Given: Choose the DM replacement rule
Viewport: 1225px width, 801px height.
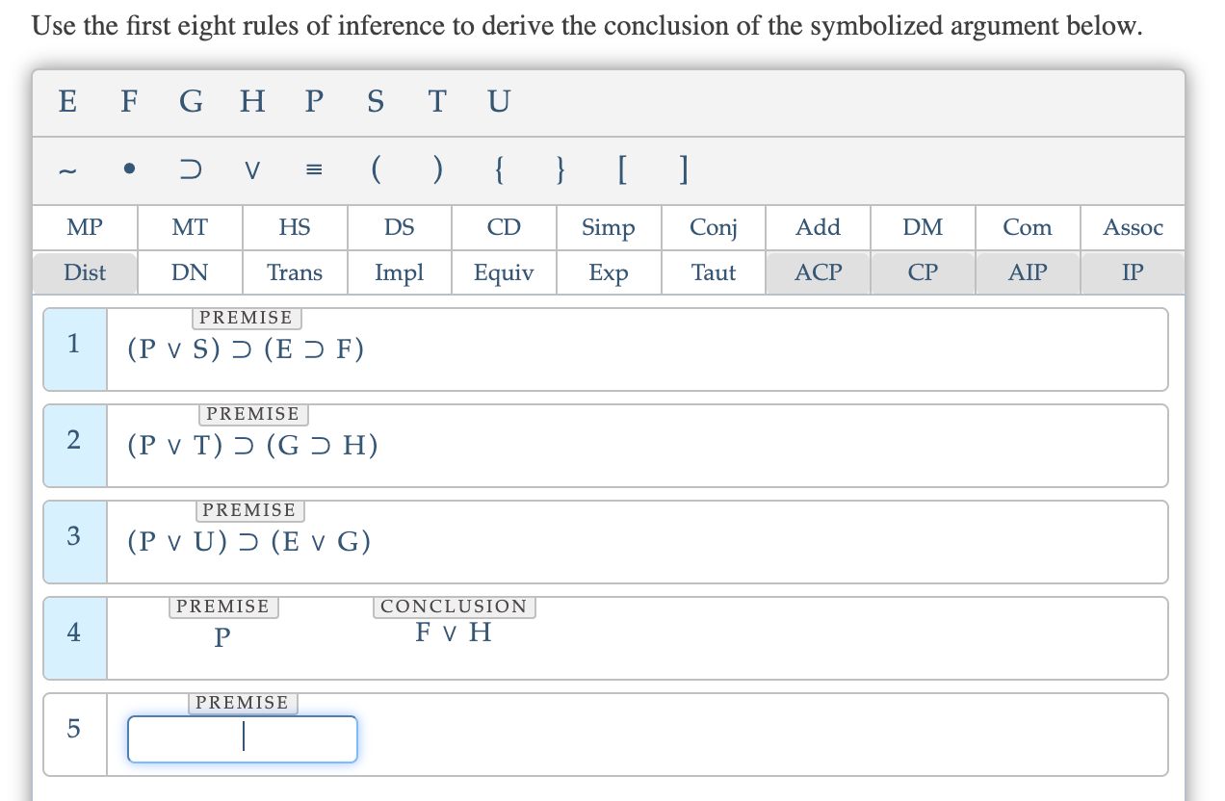Looking at the screenshot, I should [923, 227].
